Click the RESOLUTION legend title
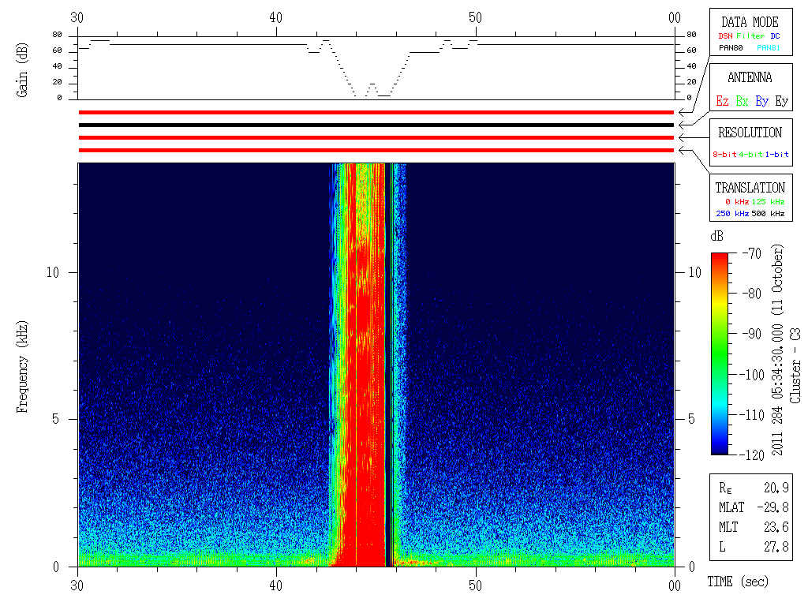This screenshot has height=606, width=808. [x=750, y=133]
